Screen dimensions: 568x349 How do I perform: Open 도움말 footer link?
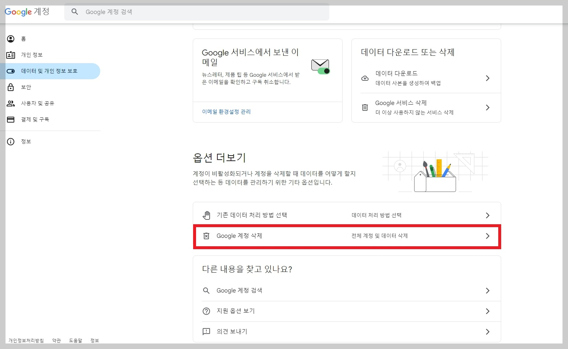(x=76, y=341)
